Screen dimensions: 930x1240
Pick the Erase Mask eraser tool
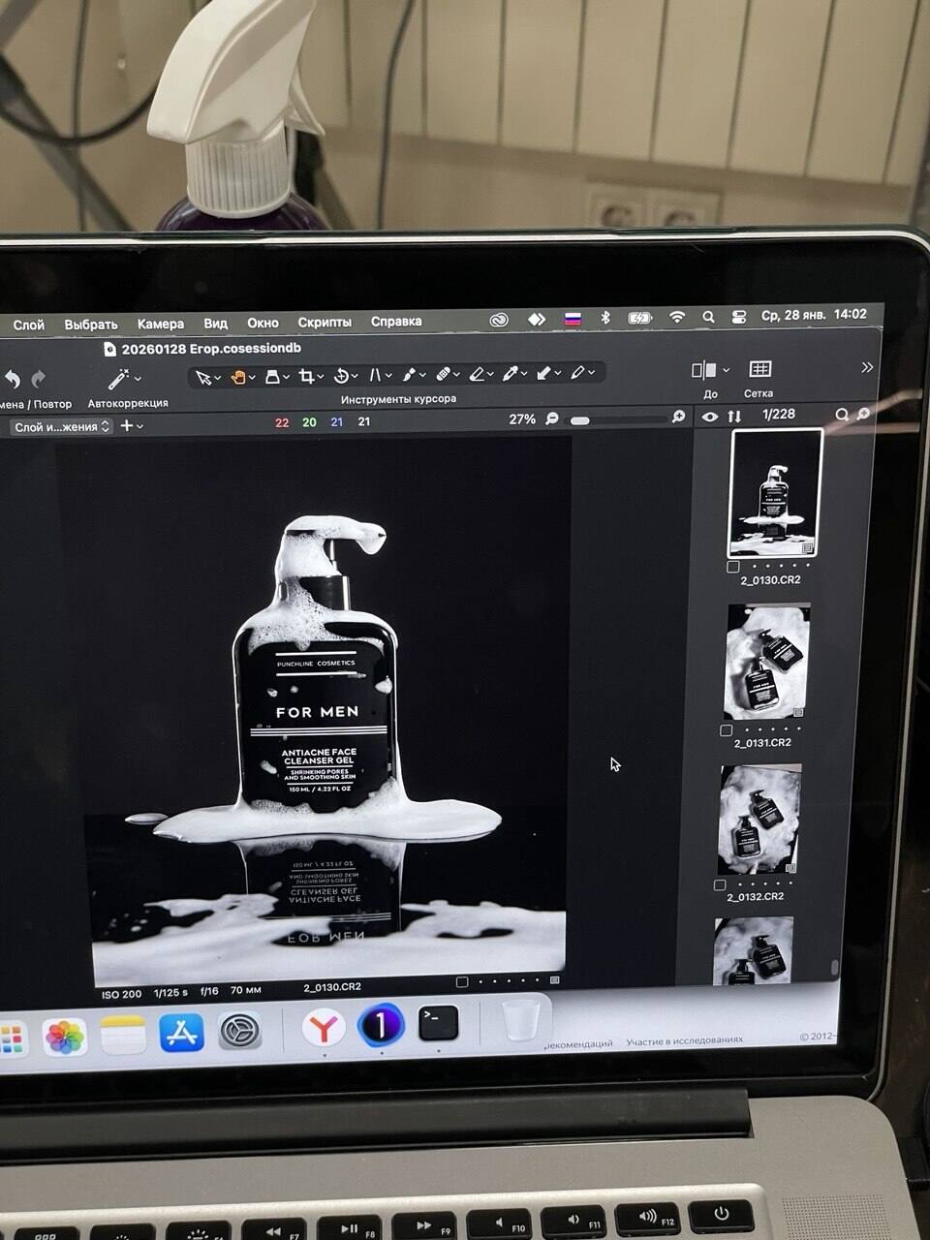click(477, 374)
